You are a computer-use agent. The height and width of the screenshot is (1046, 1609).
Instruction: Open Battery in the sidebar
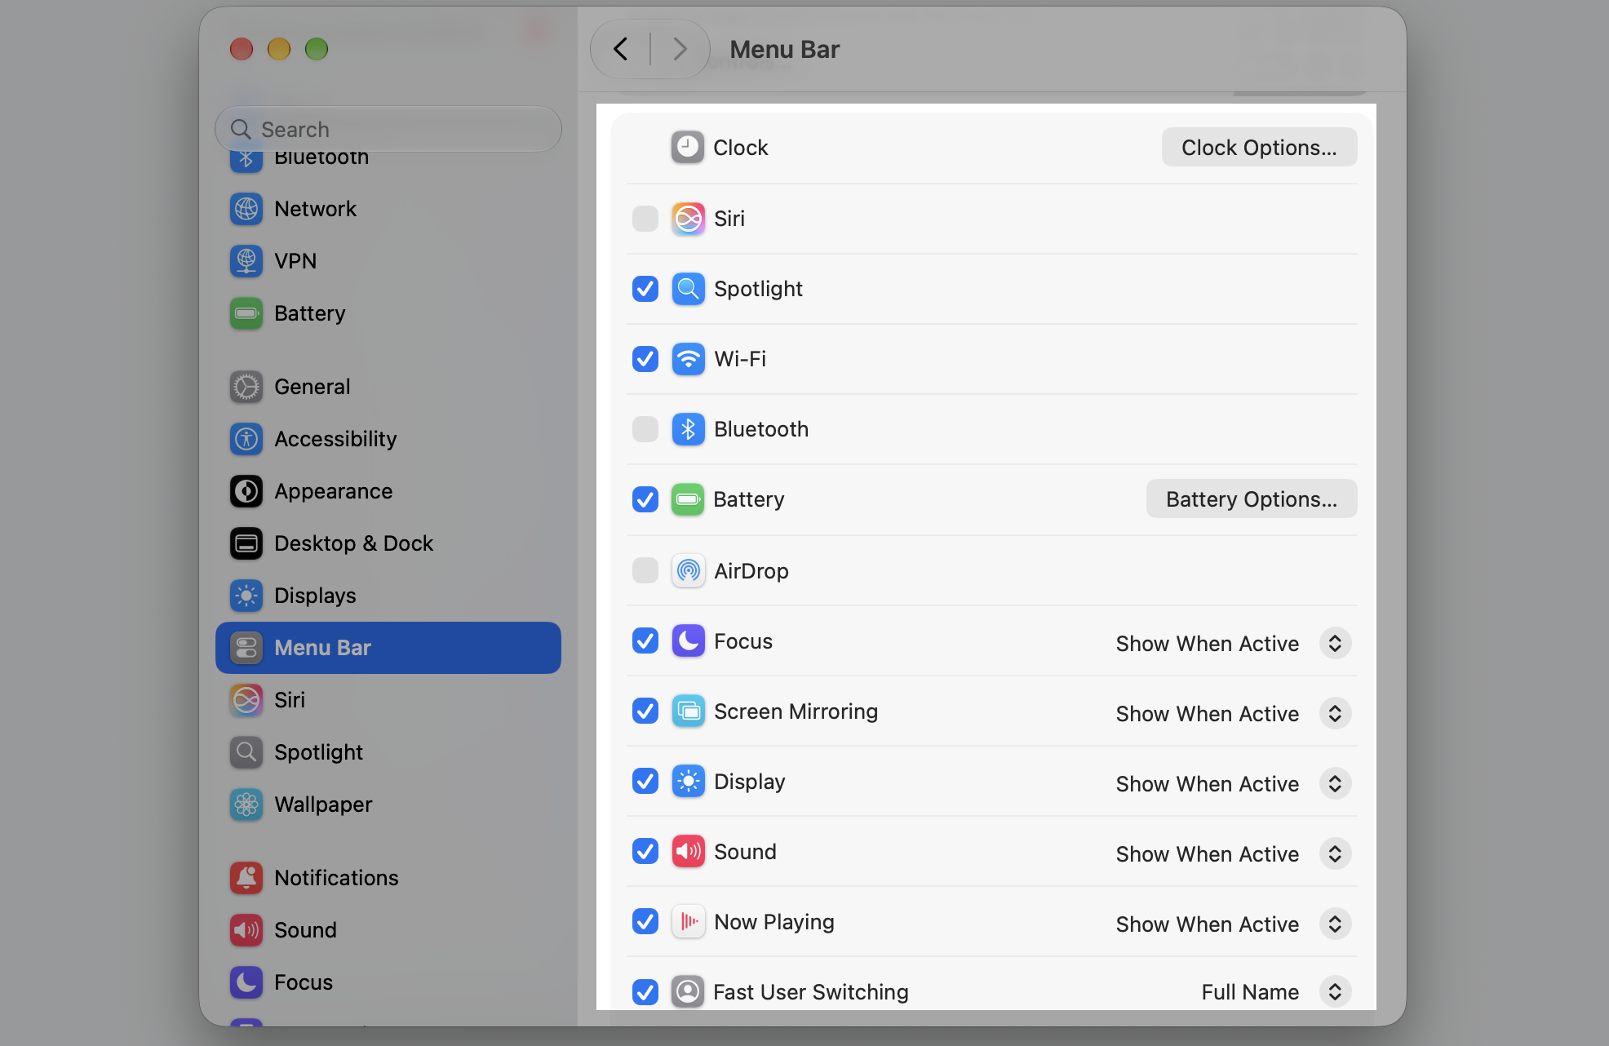pyautogui.click(x=388, y=313)
